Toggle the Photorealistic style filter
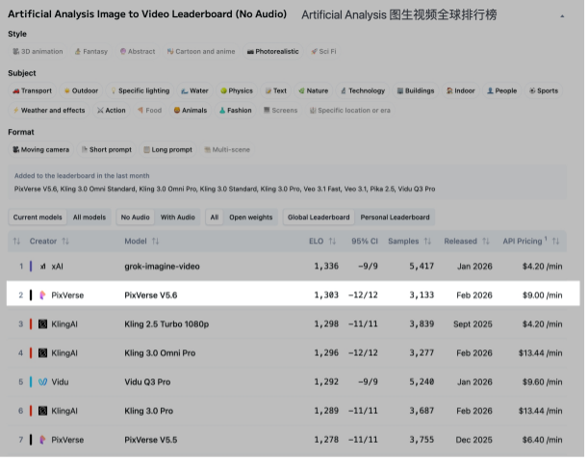 272,51
